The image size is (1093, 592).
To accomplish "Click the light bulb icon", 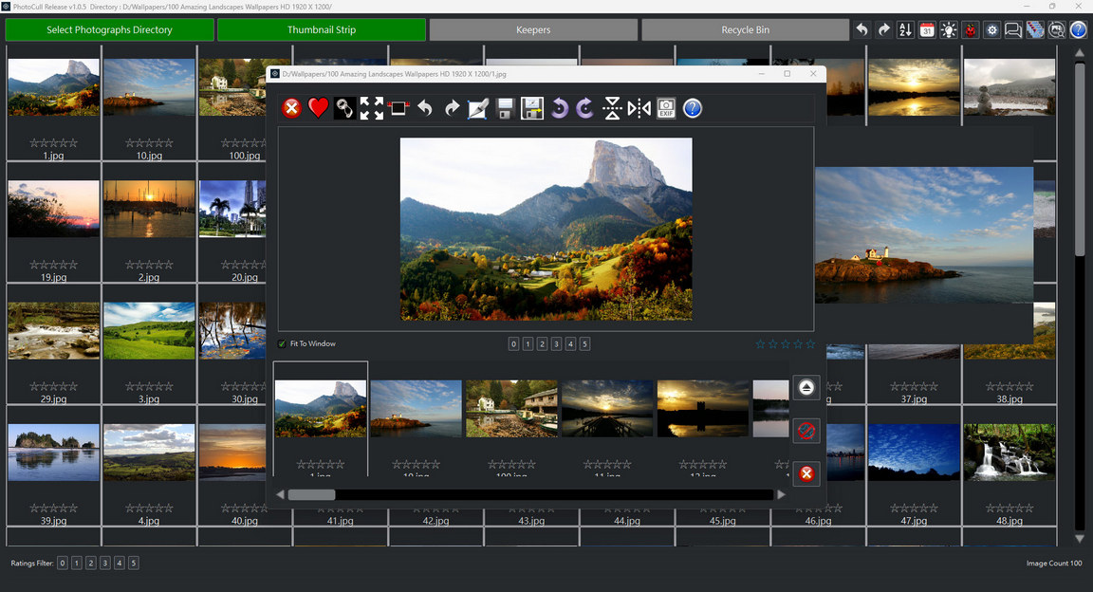I will click(949, 30).
